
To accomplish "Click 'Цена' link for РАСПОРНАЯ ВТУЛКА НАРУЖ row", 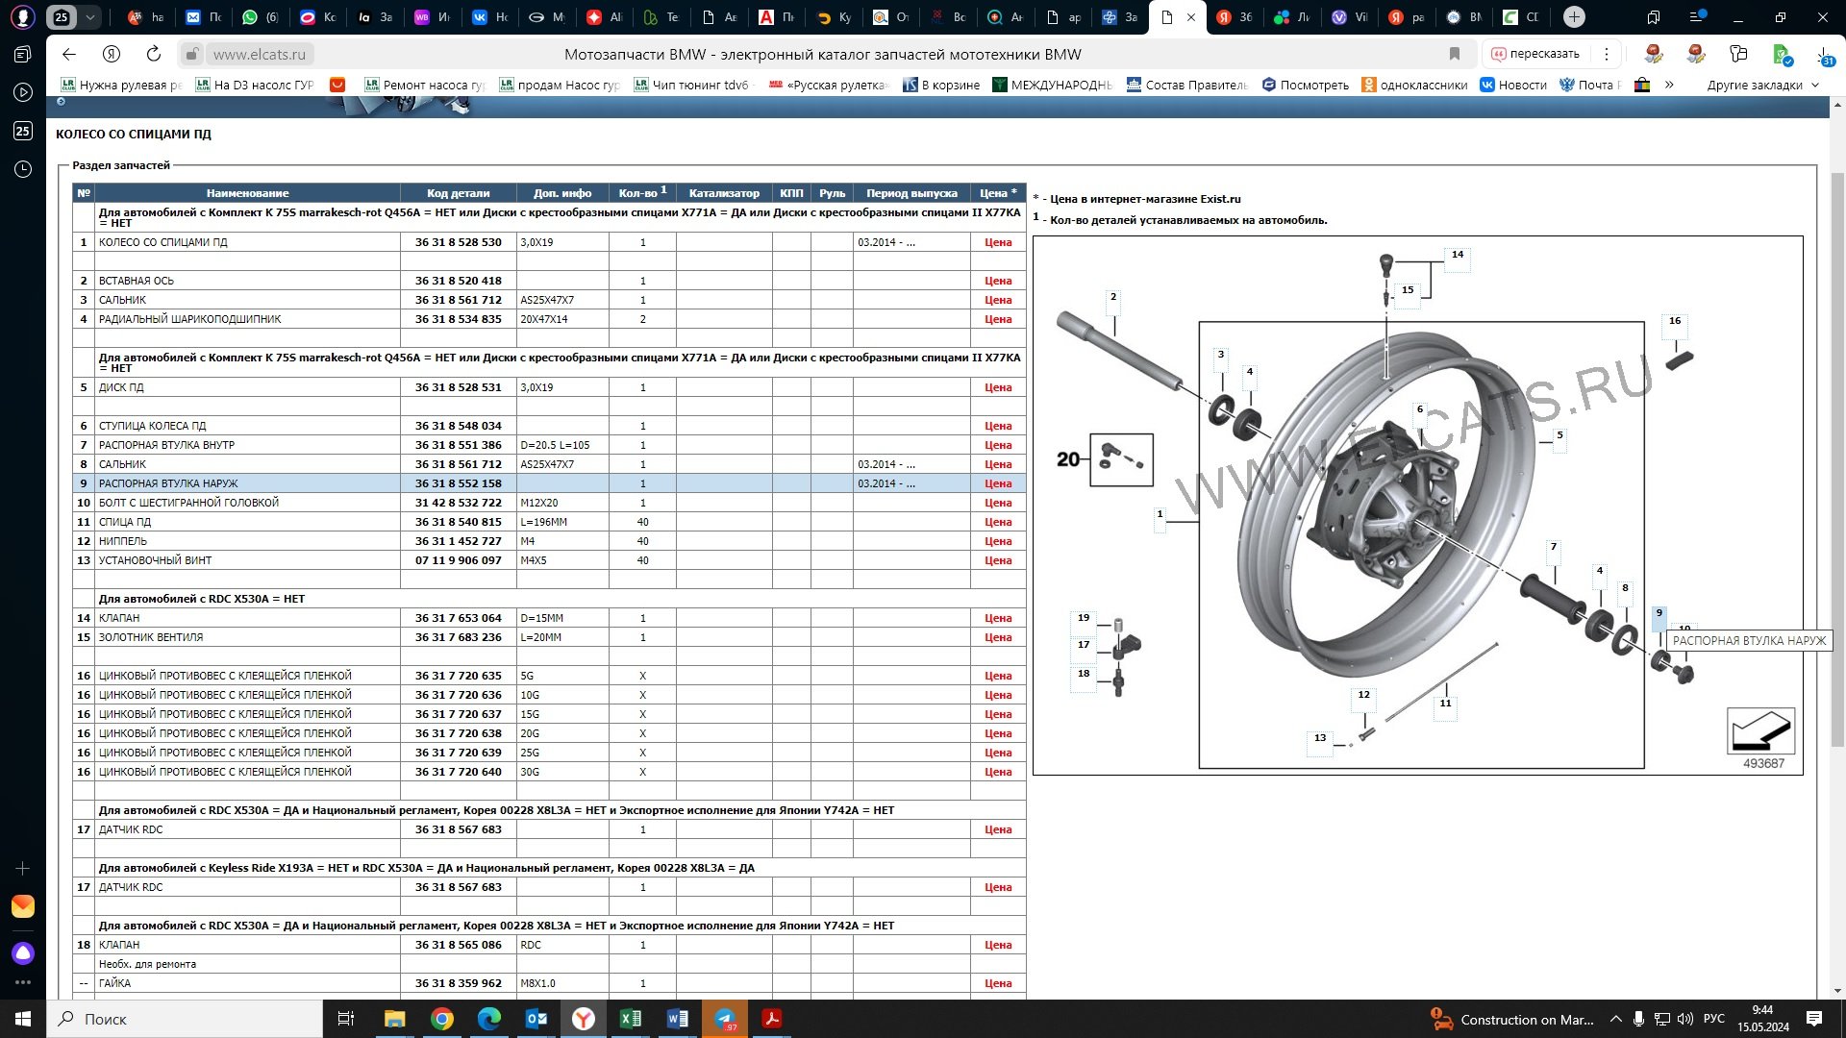I will [x=997, y=483].
